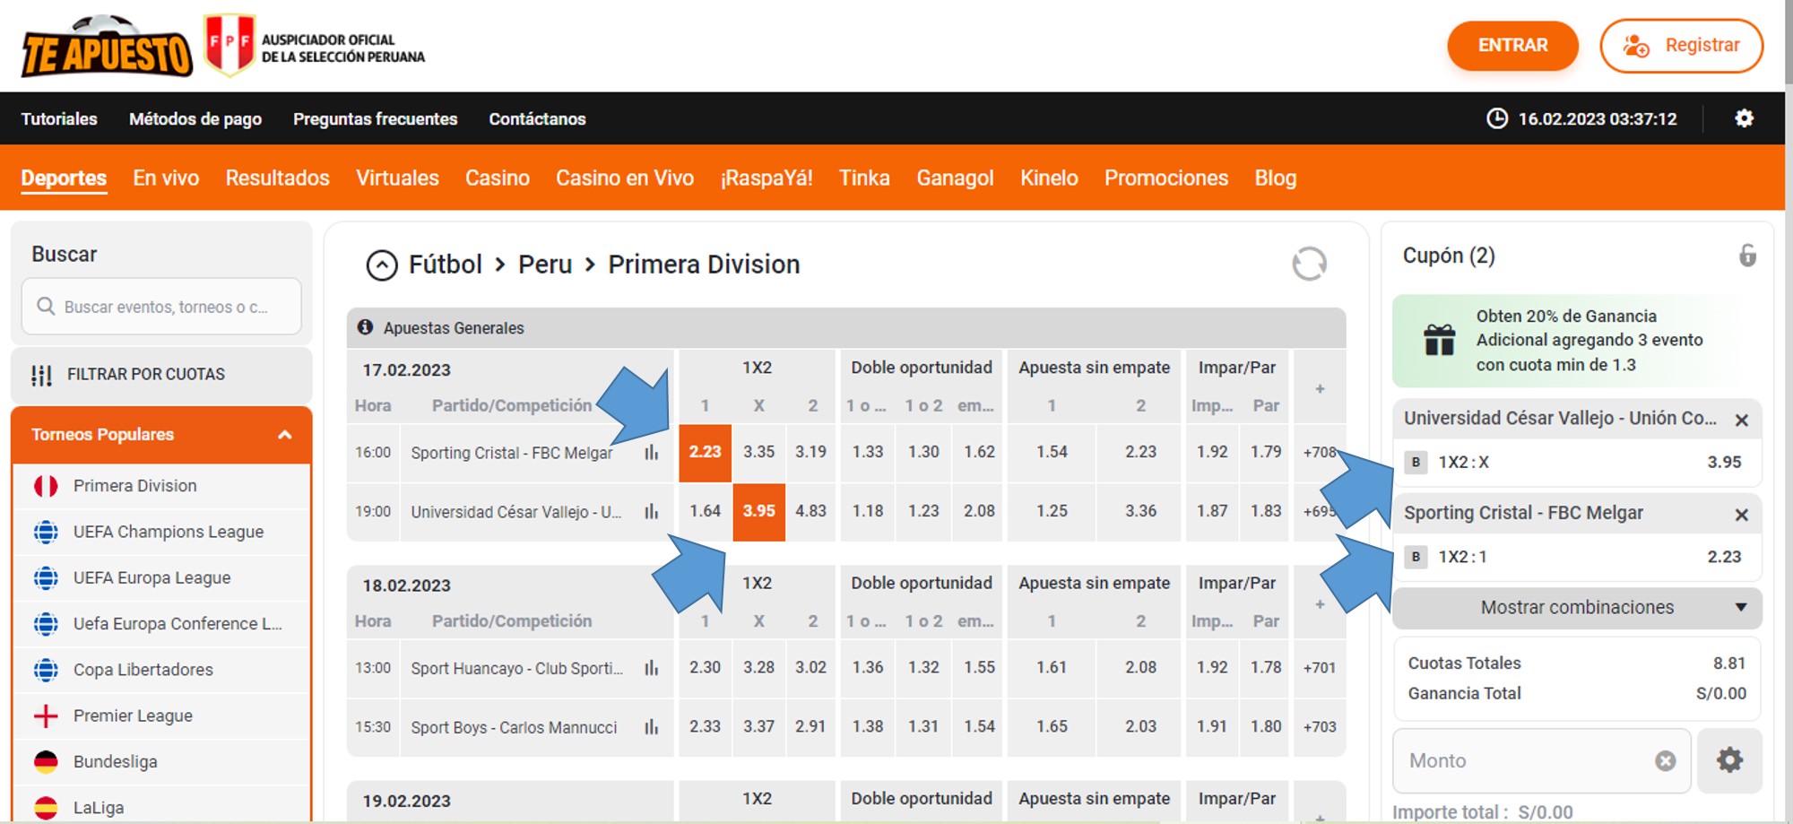Select home odd 2.30 for Sport Huancayo
Image resolution: width=1793 pixels, height=824 pixels.
(x=706, y=668)
